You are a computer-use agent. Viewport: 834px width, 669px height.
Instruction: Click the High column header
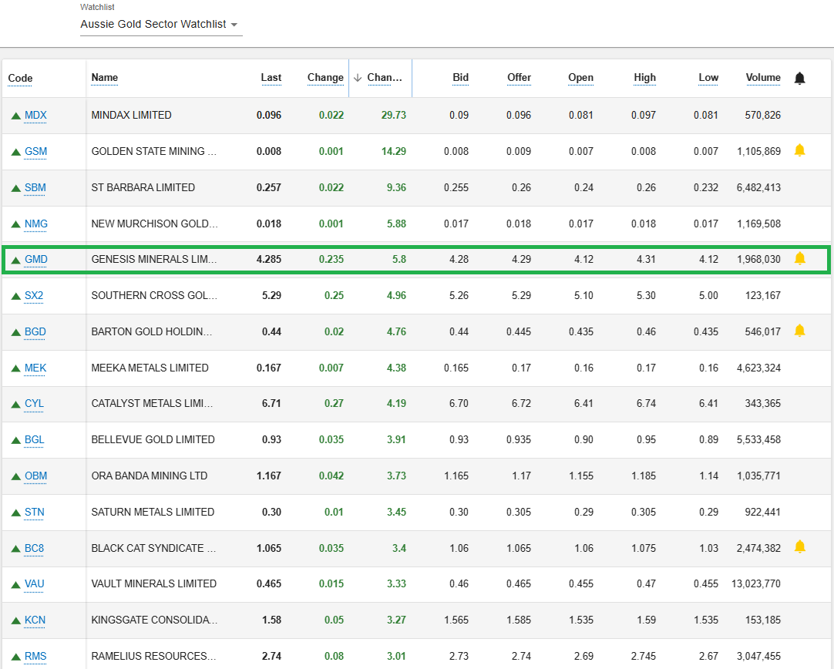click(x=644, y=78)
